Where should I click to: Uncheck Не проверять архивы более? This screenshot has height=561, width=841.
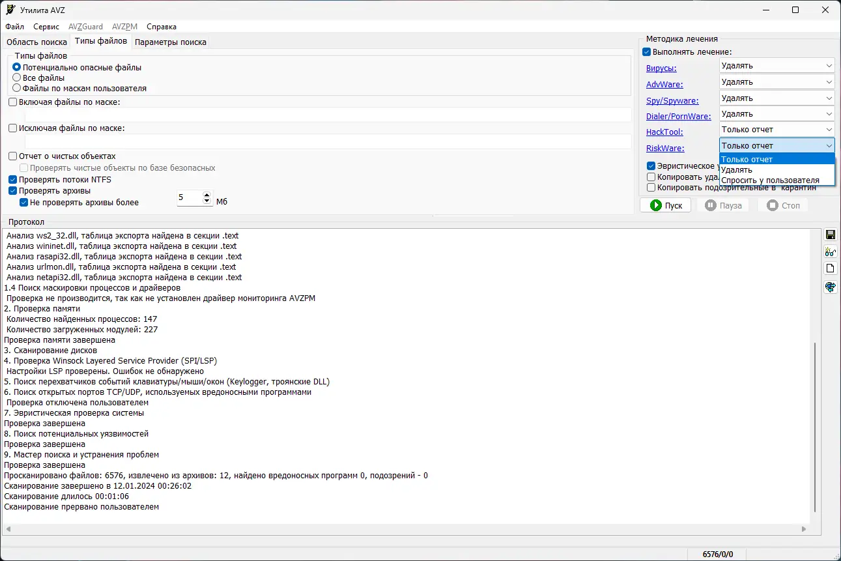[x=24, y=203]
